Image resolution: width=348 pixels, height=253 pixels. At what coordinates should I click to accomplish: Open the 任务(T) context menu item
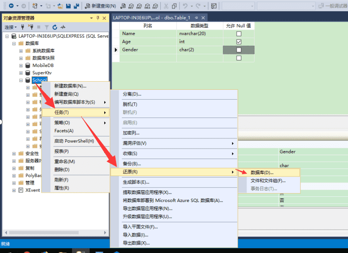75,112
